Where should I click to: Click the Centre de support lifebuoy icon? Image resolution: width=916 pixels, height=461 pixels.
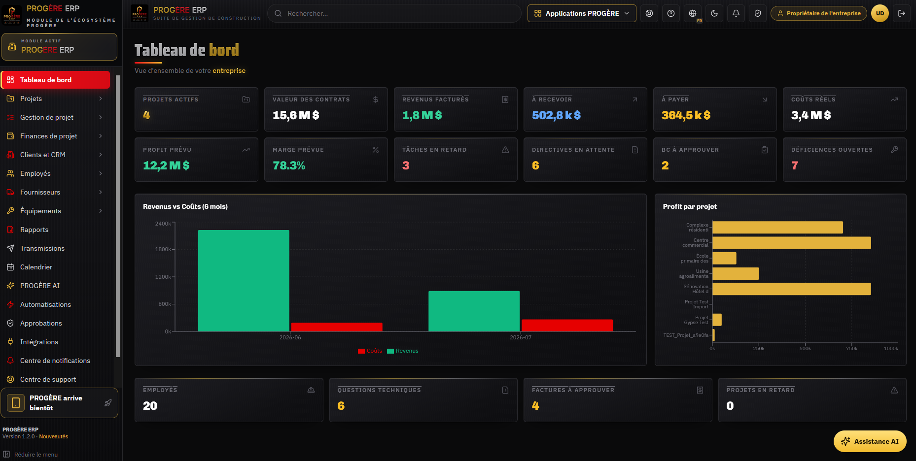(10, 379)
